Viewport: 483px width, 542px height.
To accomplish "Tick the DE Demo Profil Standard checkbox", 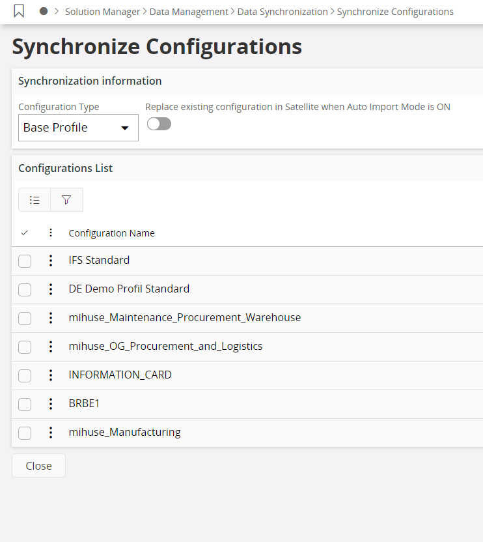I will pyautogui.click(x=25, y=290).
